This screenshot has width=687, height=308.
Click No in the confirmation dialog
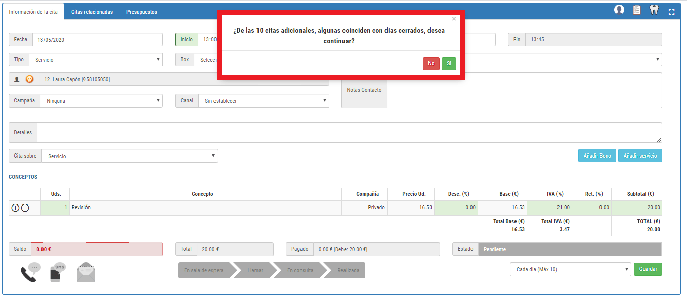pos(431,64)
